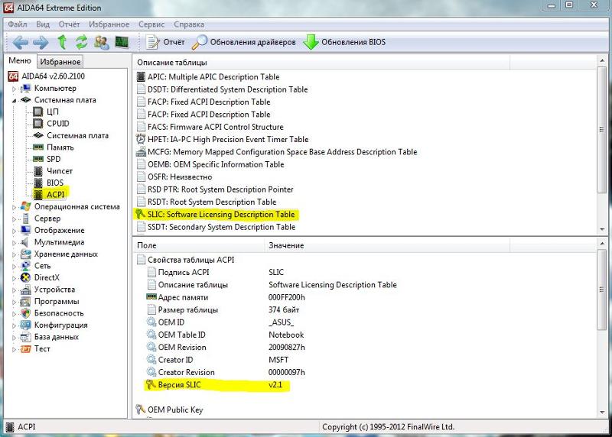Collapse the Системная плата parent node

pos(14,101)
